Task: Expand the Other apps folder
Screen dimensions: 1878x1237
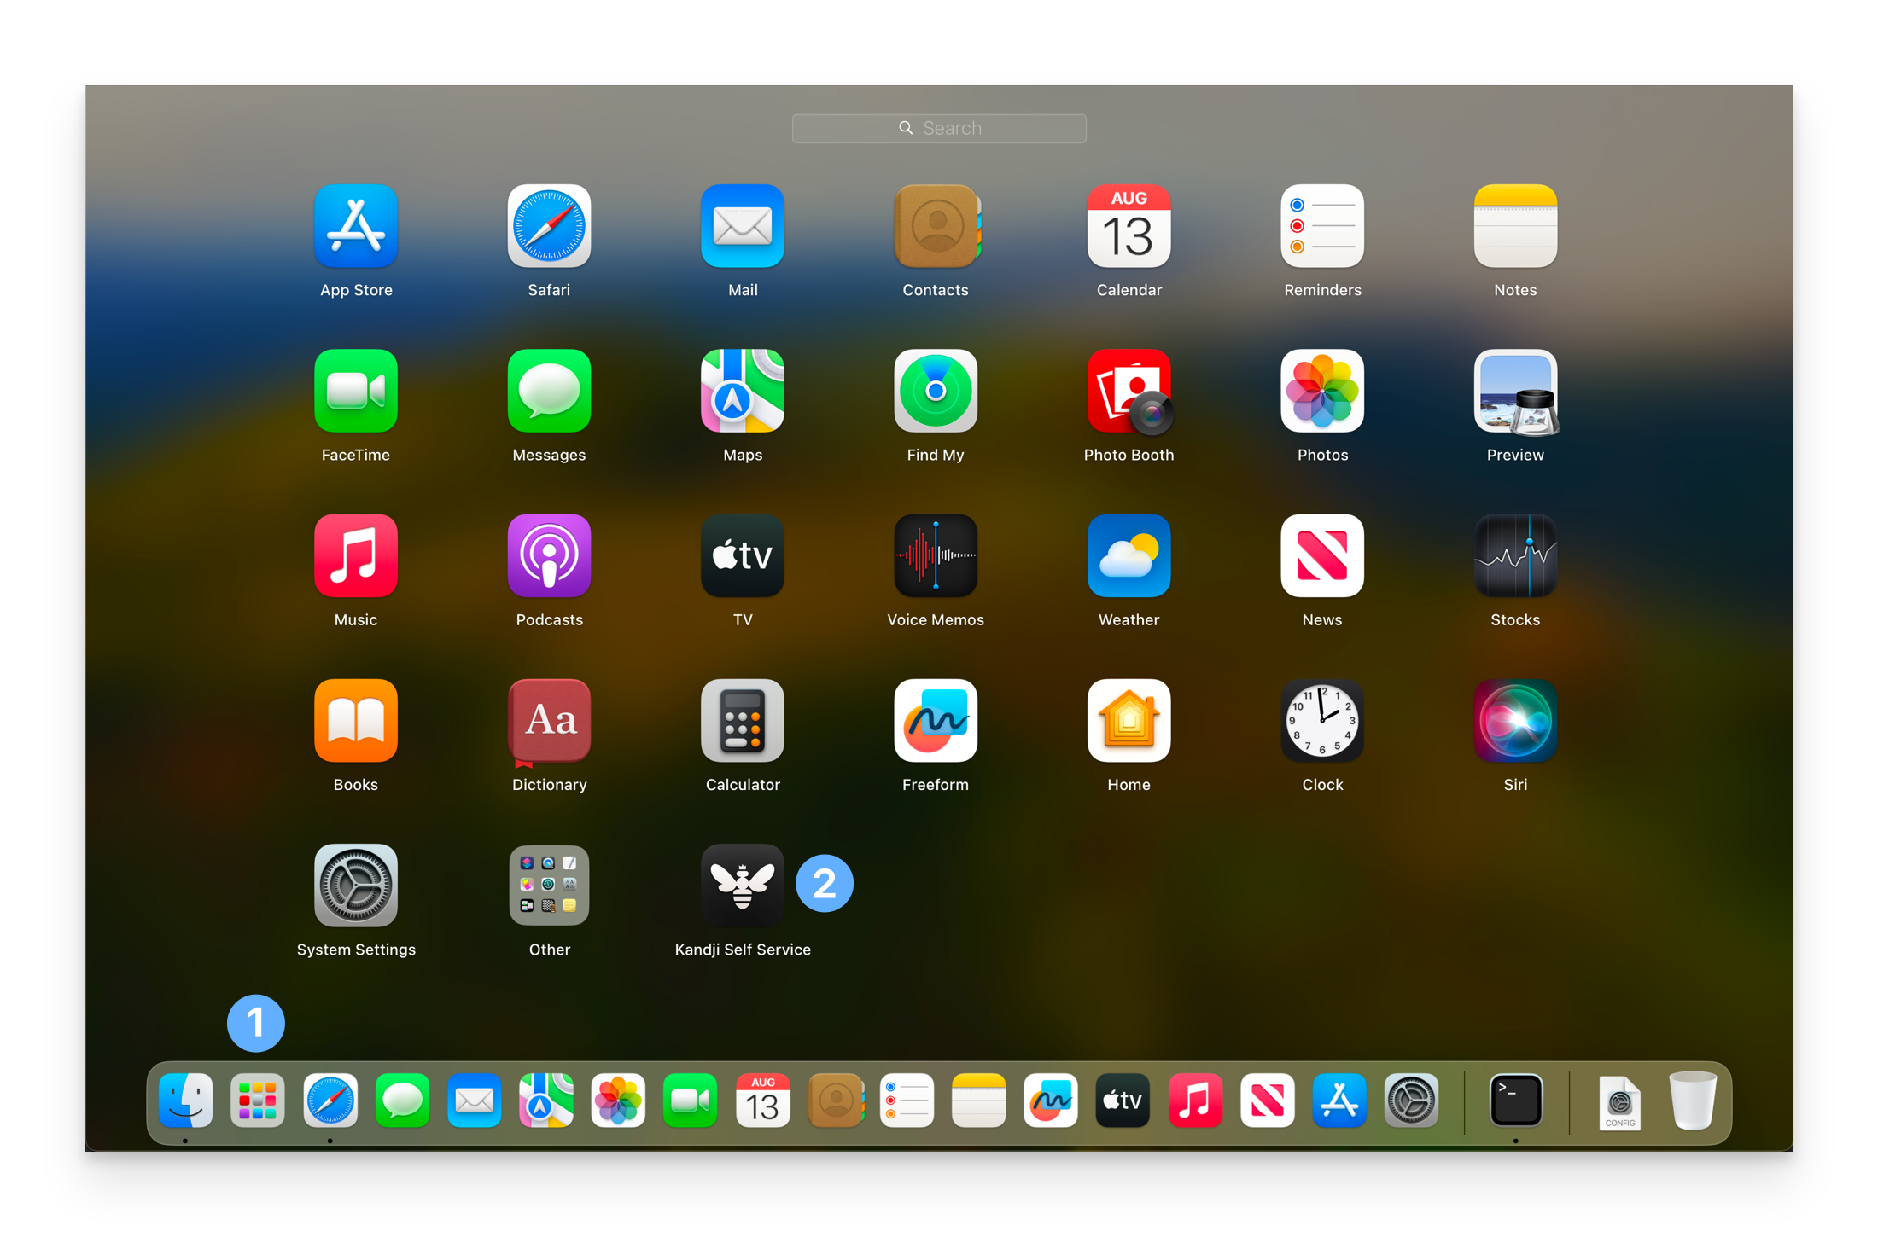Action: pyautogui.click(x=549, y=886)
